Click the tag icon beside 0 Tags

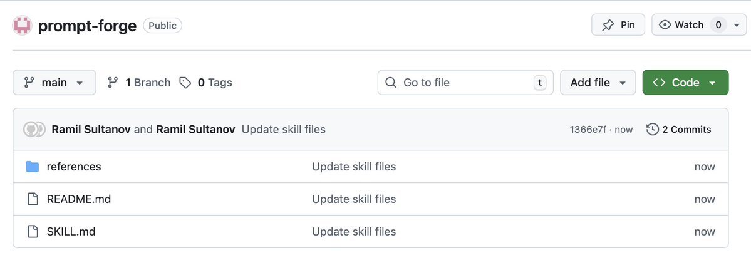[185, 83]
